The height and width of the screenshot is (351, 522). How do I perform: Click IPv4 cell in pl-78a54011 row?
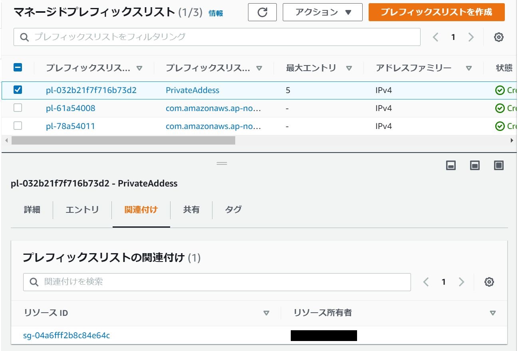[384, 126]
